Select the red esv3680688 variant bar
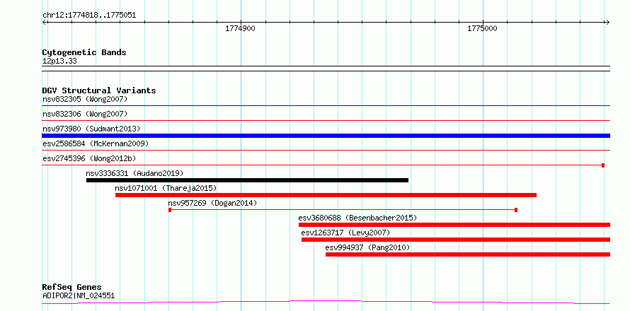Screen dimensions: 630x311 [x=454, y=225]
